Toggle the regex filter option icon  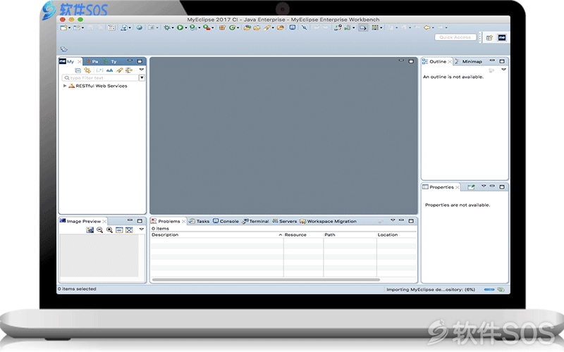click(x=99, y=70)
